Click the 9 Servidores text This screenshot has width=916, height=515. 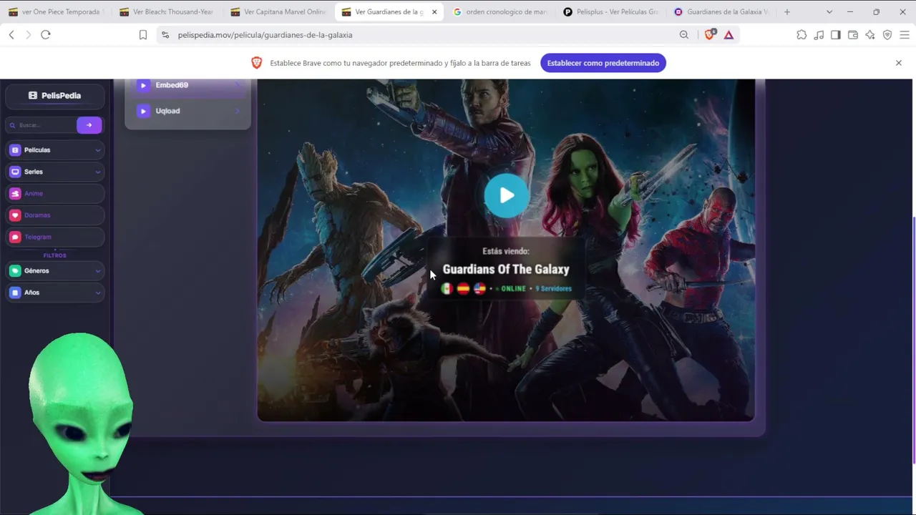[554, 289]
